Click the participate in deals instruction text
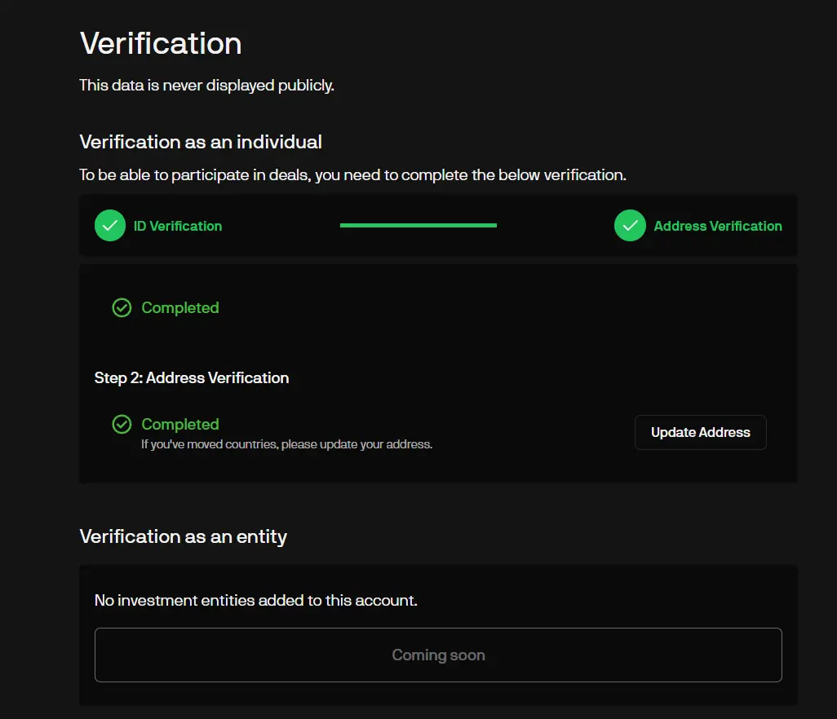 (x=352, y=175)
